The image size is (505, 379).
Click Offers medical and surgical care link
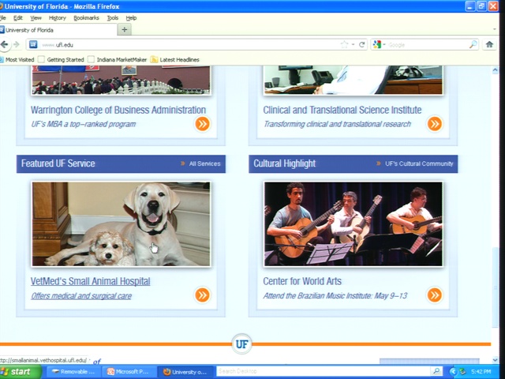tap(81, 296)
